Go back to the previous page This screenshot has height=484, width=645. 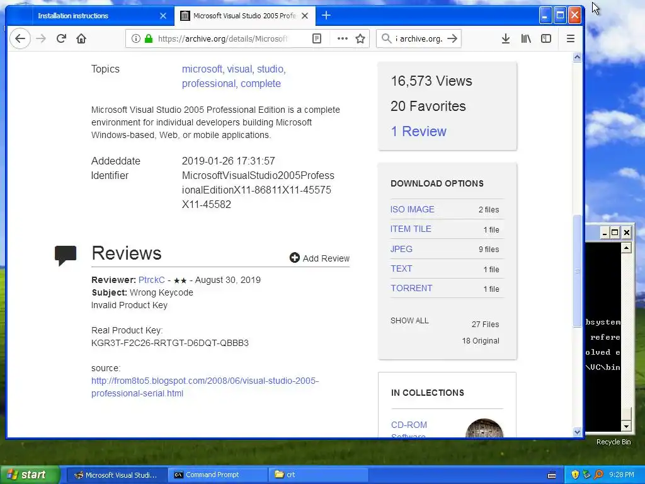tap(20, 38)
